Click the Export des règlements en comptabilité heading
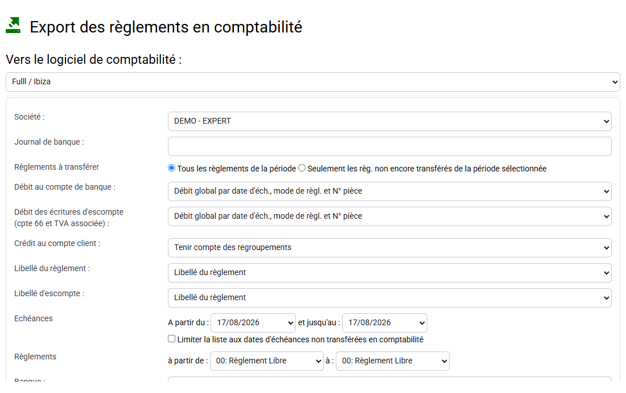Screen dimensions: 626x393 [x=166, y=27]
